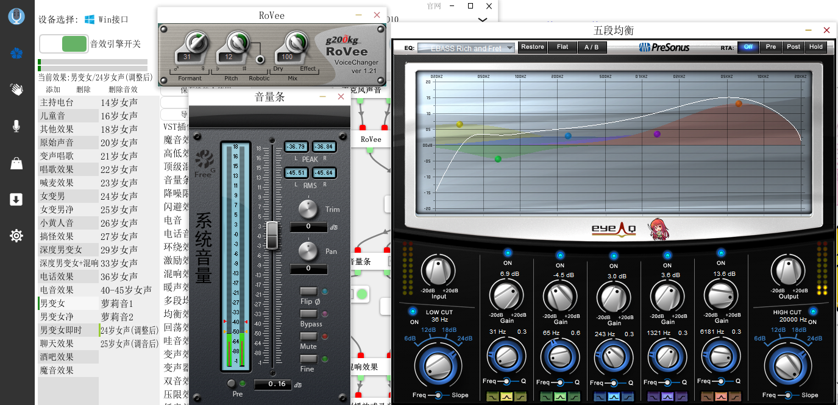Set RTA mode to Hold
The width and height of the screenshot is (838, 405).
click(816, 47)
